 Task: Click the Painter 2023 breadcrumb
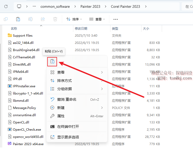pos(90,6)
